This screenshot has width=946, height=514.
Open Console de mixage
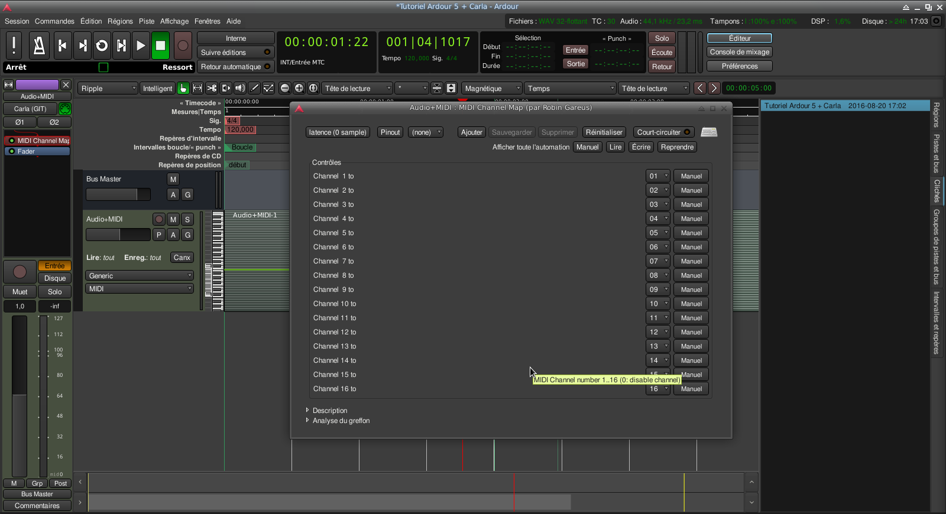(x=739, y=52)
